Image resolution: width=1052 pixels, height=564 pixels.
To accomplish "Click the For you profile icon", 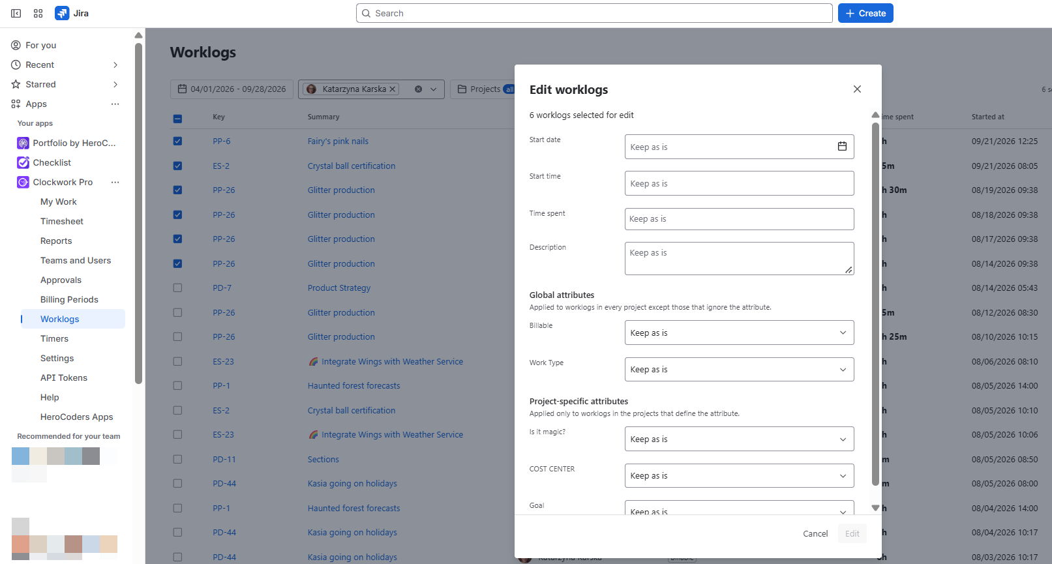I will [x=16, y=45].
